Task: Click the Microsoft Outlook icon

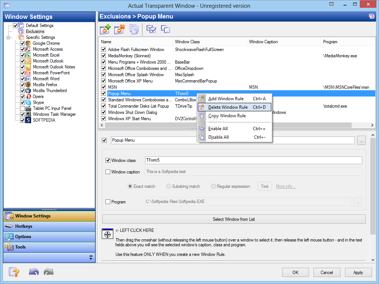Action: click(28, 61)
